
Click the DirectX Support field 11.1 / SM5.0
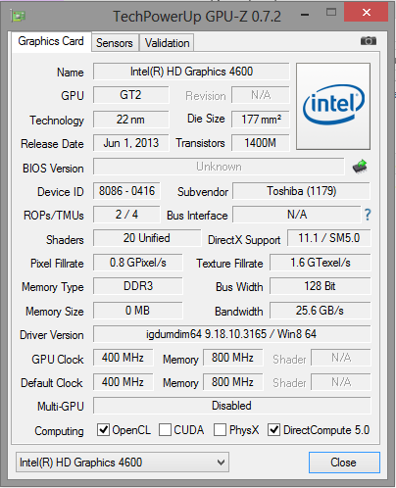tap(329, 238)
